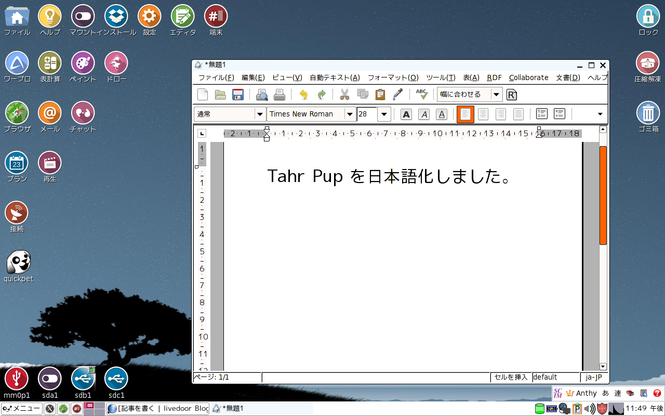Image resolution: width=665 pixels, height=416 pixels.
Task: Open the 表(A) menu
Action: 471,77
